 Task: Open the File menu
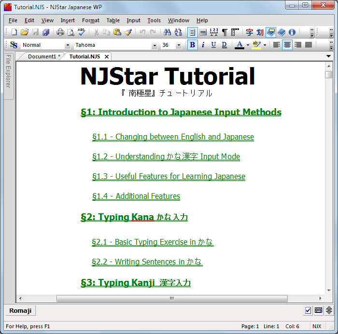click(13, 20)
